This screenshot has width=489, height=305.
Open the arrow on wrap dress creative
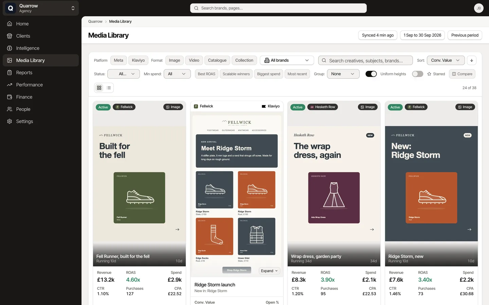tap(372, 229)
